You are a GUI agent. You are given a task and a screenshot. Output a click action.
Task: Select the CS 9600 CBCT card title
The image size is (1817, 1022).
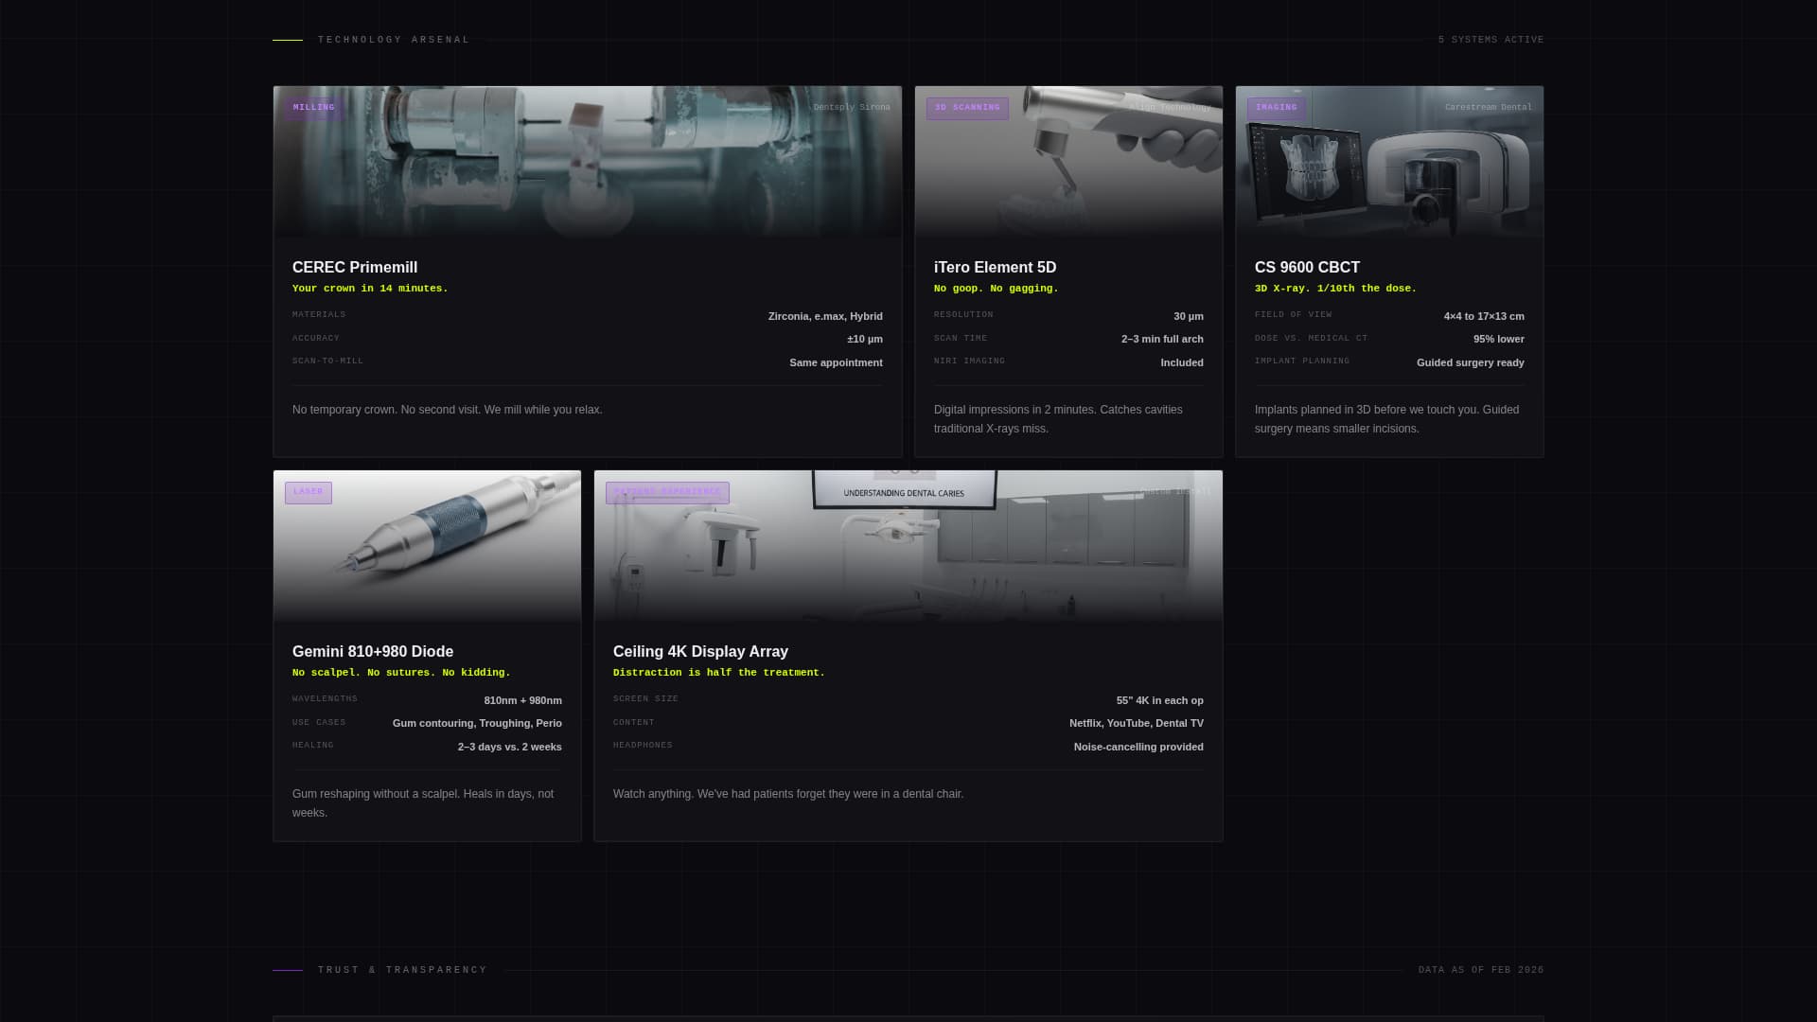coord(1307,268)
